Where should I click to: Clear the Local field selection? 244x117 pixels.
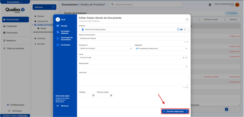tap(183, 58)
